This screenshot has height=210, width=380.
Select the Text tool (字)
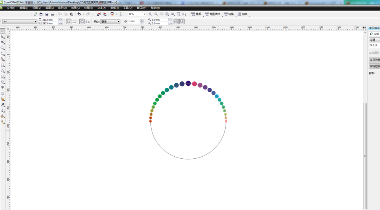point(2,87)
